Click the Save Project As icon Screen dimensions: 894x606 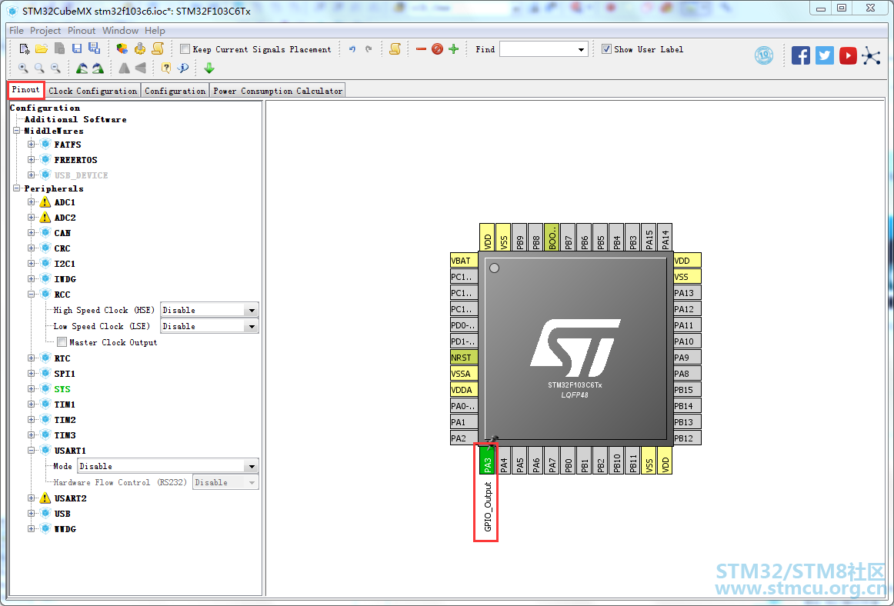(94, 48)
